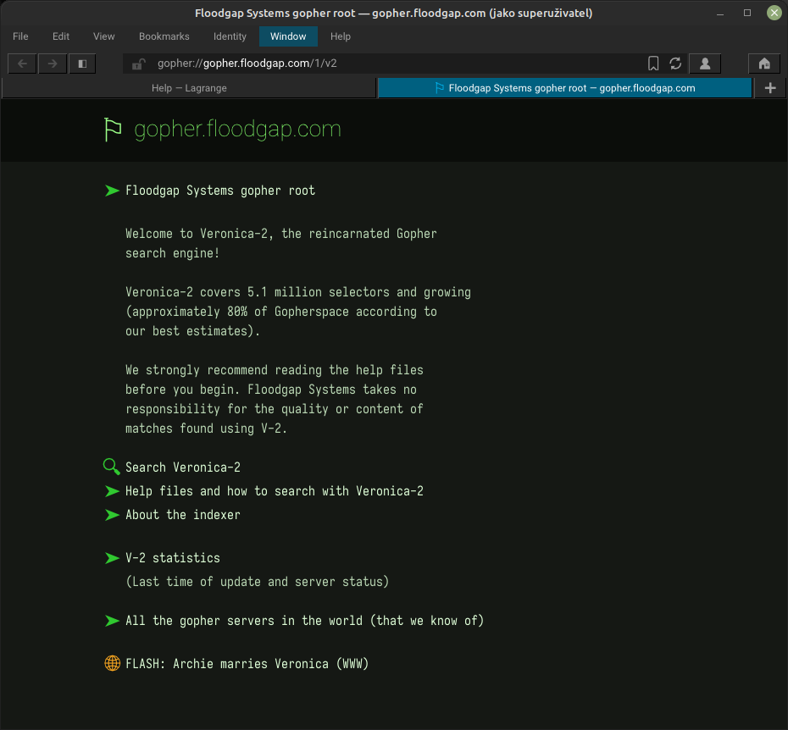Open the File menu

[x=20, y=36]
